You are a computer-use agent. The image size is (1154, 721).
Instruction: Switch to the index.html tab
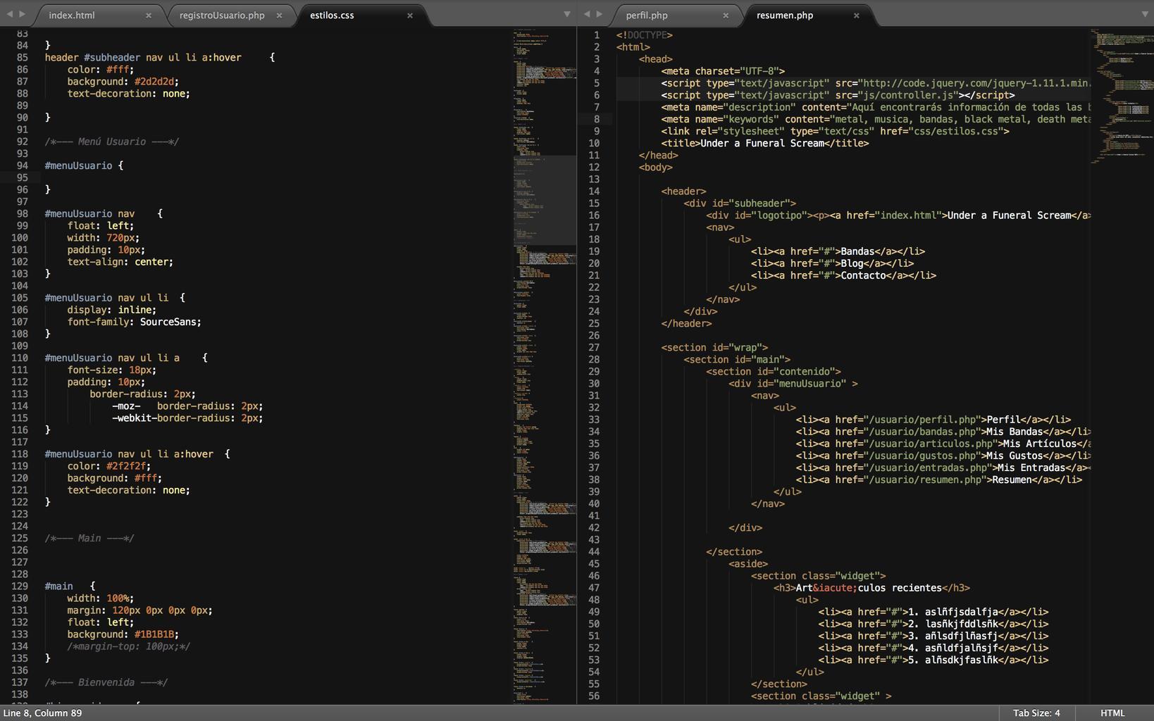click(72, 15)
